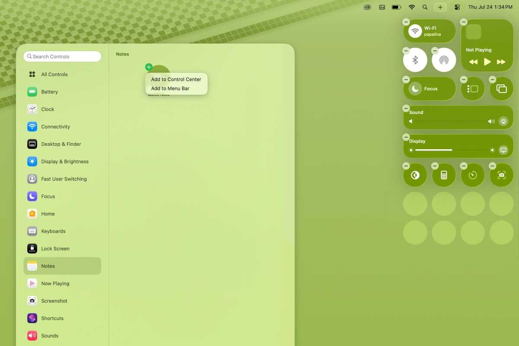Adjust the Display brightness slider
The width and height of the screenshot is (519, 346).
click(x=451, y=150)
